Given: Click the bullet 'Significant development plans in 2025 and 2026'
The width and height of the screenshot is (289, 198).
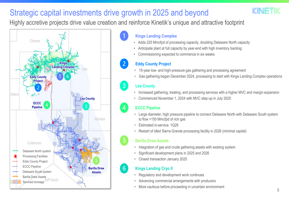Looking at the screenshot, I should (174, 153).
